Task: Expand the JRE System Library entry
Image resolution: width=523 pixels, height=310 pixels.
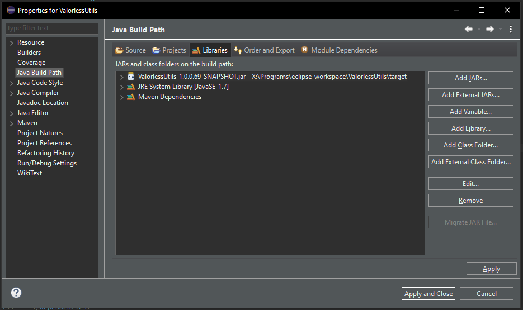Action: [x=122, y=87]
